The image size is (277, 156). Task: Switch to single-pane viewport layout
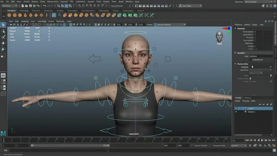(3, 75)
